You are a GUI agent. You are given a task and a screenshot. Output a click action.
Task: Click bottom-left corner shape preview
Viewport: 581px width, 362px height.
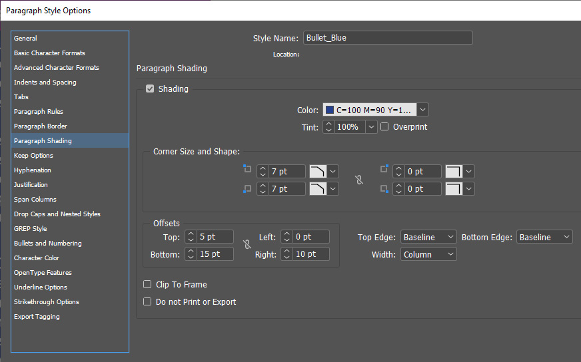tap(318, 189)
